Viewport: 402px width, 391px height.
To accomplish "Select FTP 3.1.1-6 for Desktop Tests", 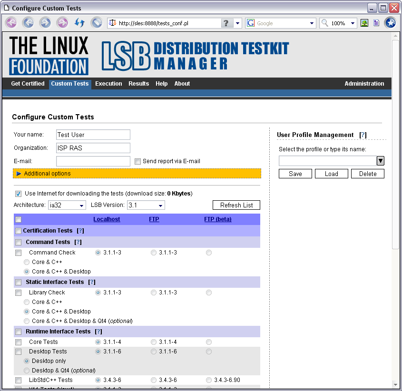I will 154,352.
